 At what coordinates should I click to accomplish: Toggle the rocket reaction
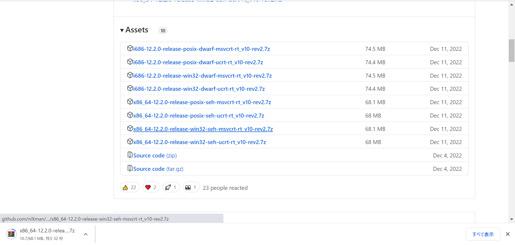point(171,187)
